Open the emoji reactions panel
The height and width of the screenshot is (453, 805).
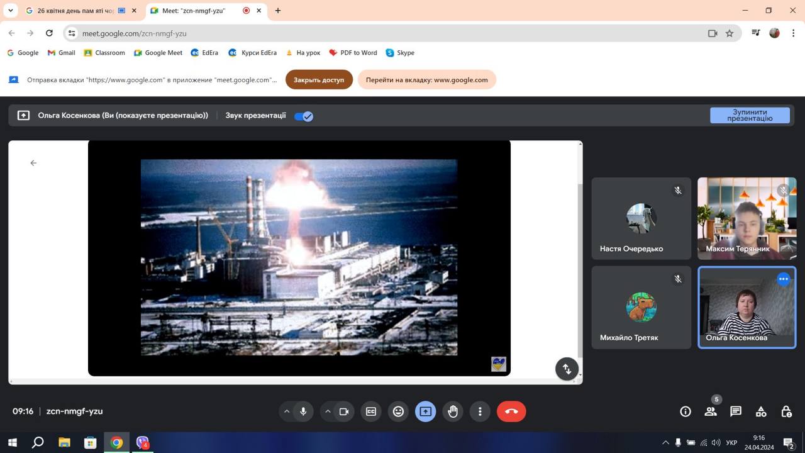point(398,411)
